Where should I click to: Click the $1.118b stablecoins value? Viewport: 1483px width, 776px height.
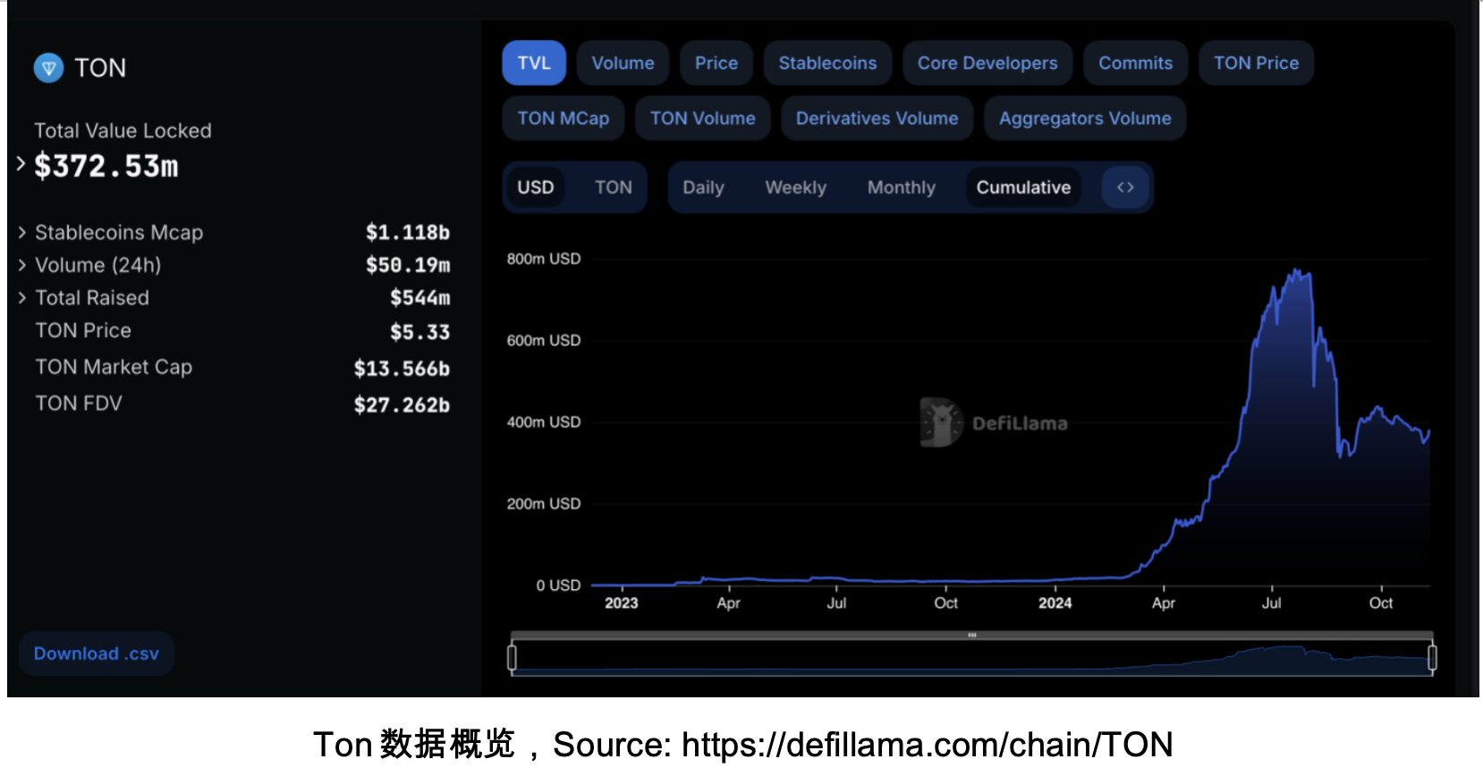[x=408, y=232]
